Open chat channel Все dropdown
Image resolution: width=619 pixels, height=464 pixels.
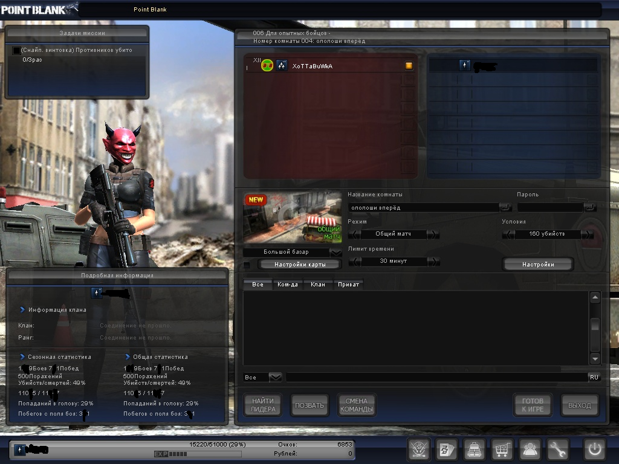click(x=275, y=377)
